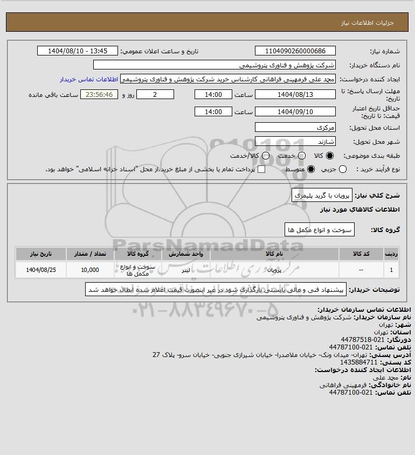Select the خدمت radio button
Screen dimensions: 415x455
click(x=302, y=156)
